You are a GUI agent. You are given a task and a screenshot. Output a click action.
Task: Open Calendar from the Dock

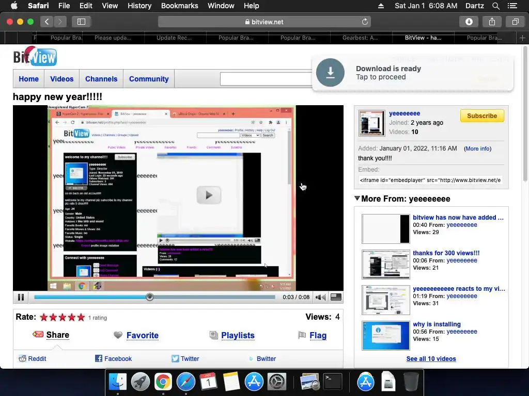pos(209,382)
